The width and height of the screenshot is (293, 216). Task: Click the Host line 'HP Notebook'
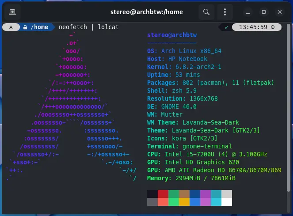177,59
